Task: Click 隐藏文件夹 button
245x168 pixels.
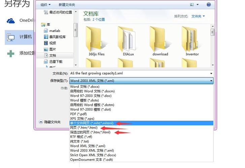Action: pyautogui.click(x=50, y=122)
